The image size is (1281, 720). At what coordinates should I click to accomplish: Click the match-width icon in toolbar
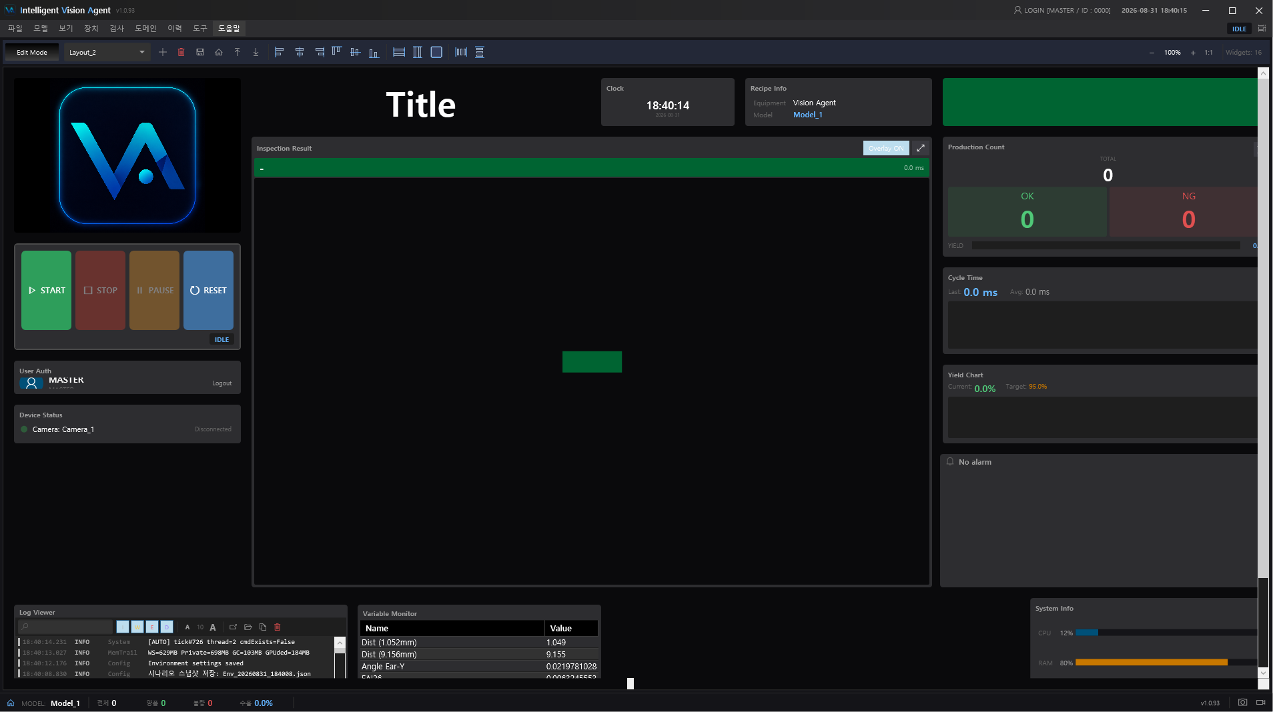point(399,53)
